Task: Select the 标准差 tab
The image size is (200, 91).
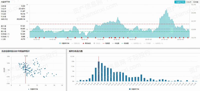Action: point(196,2)
